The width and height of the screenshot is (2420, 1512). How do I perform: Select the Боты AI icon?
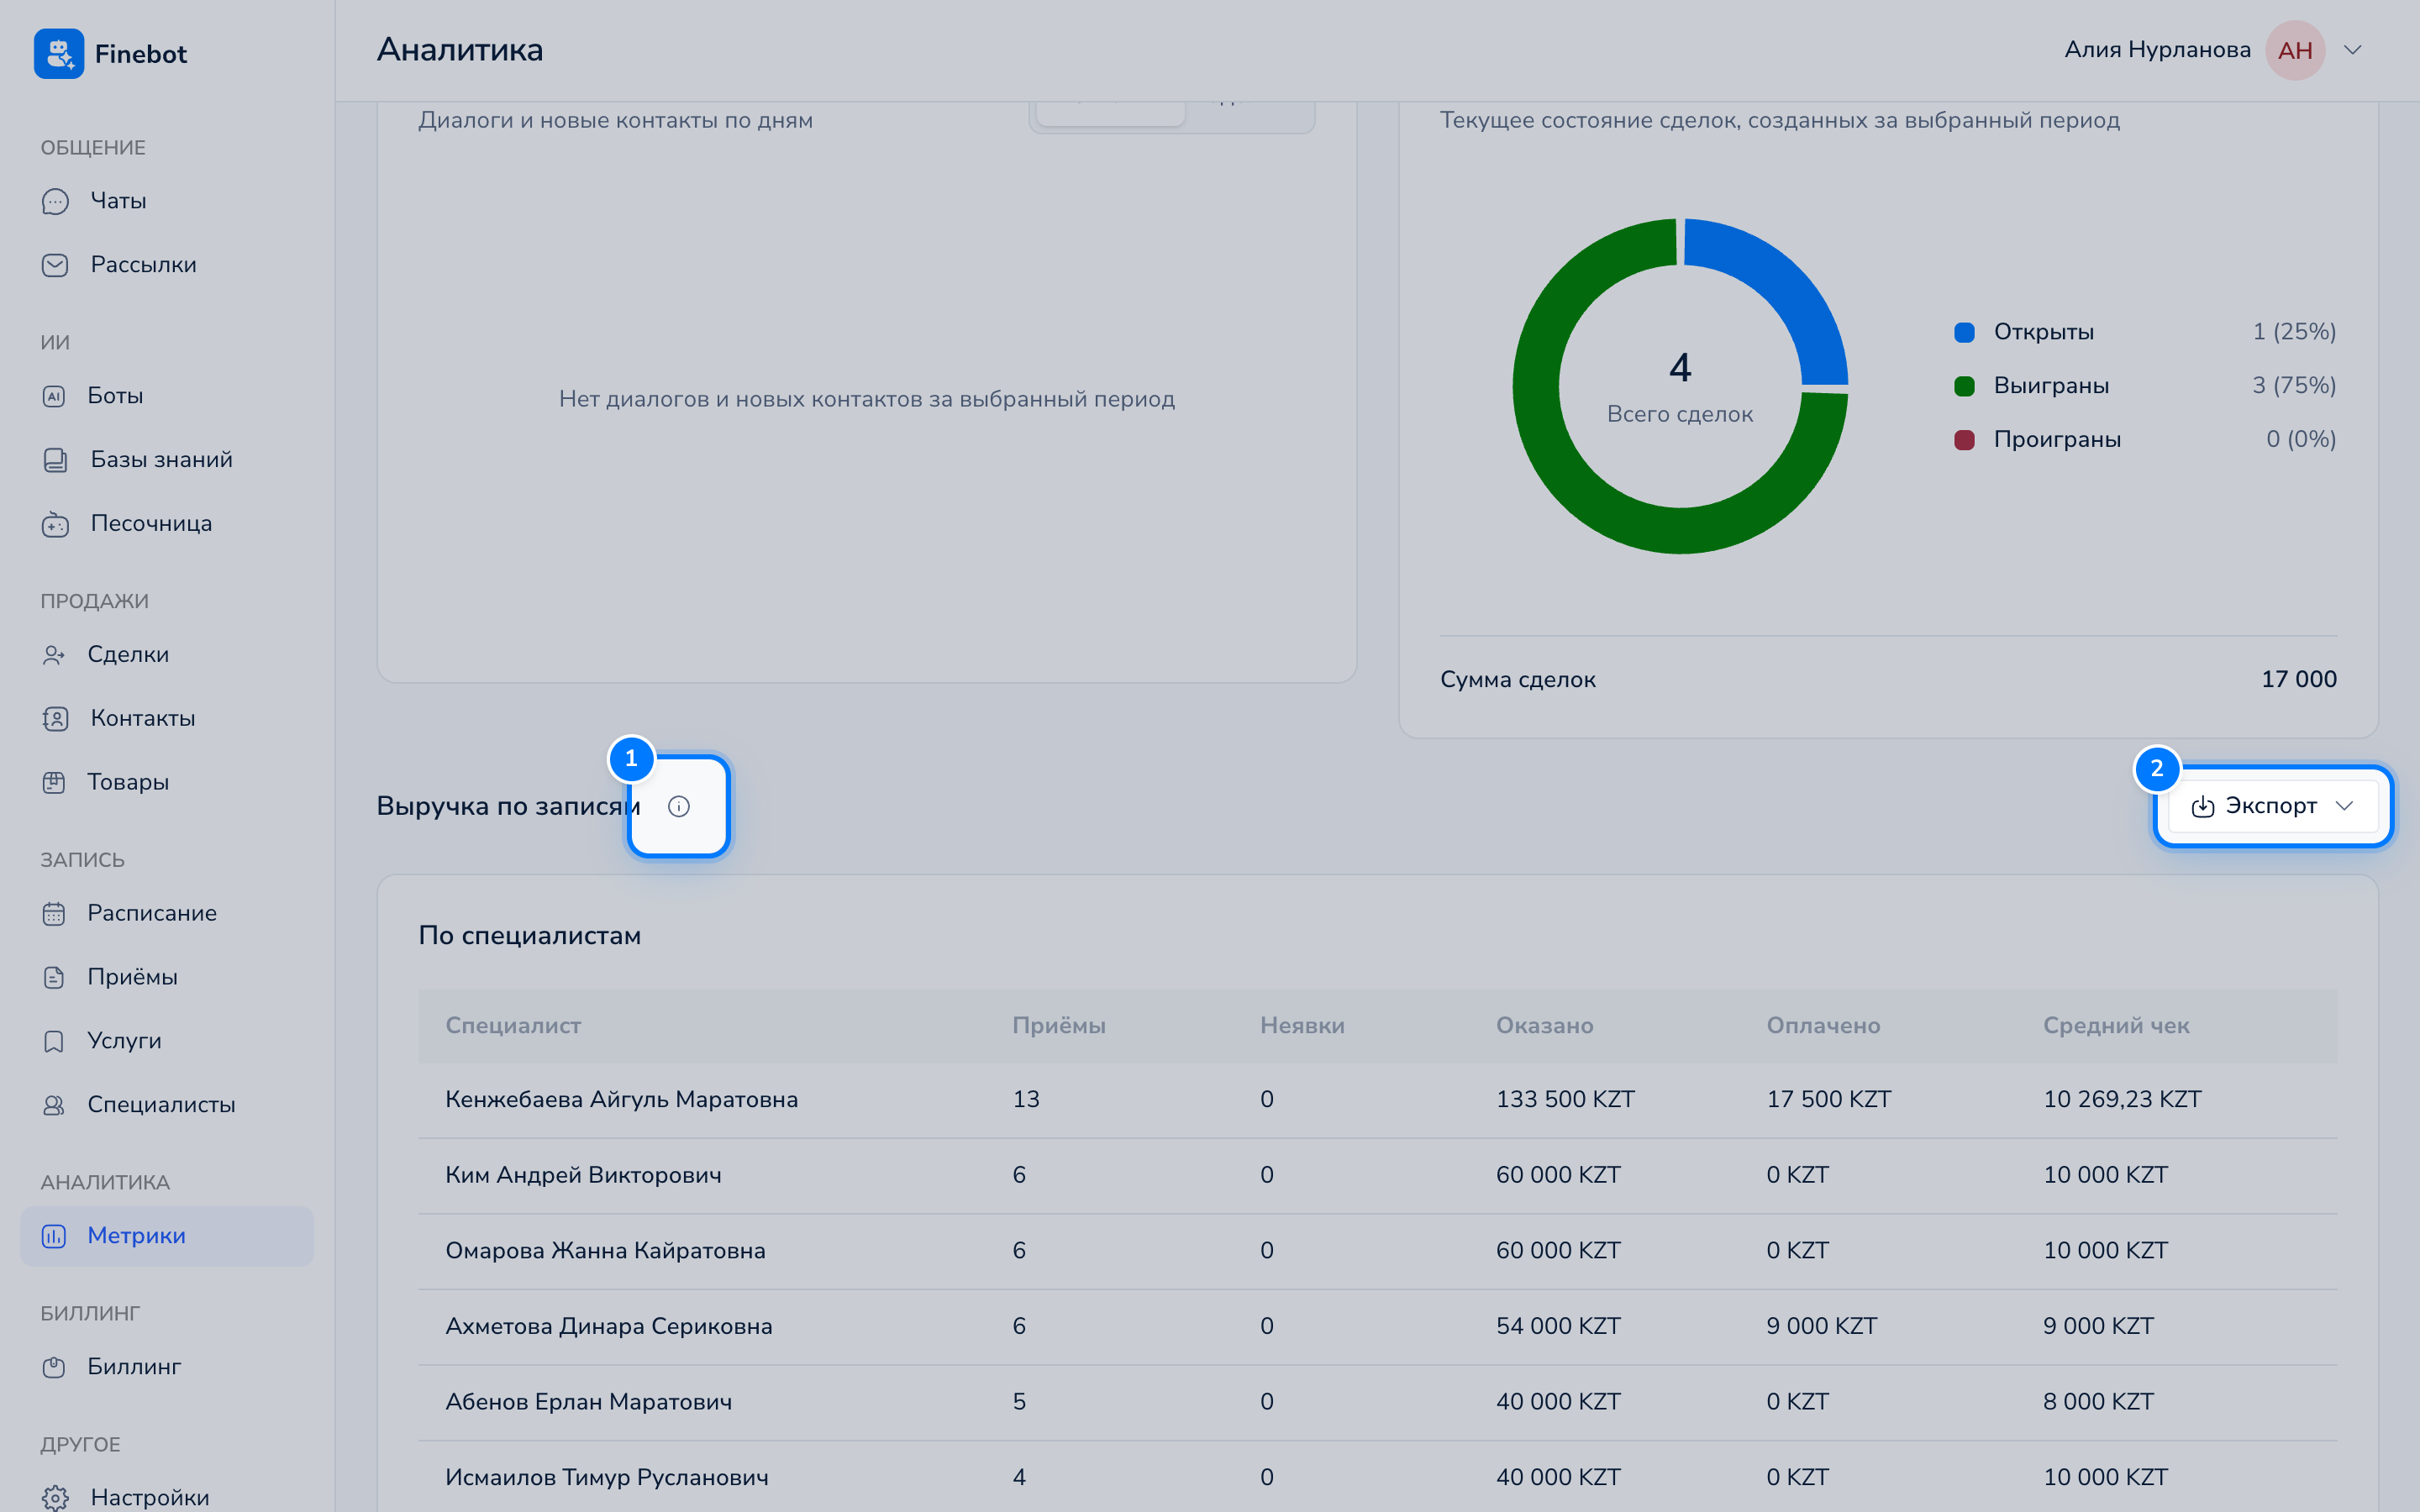tap(54, 396)
